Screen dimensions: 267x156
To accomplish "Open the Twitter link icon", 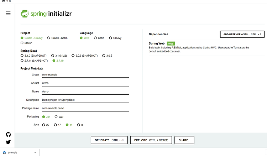I will 8,142.
